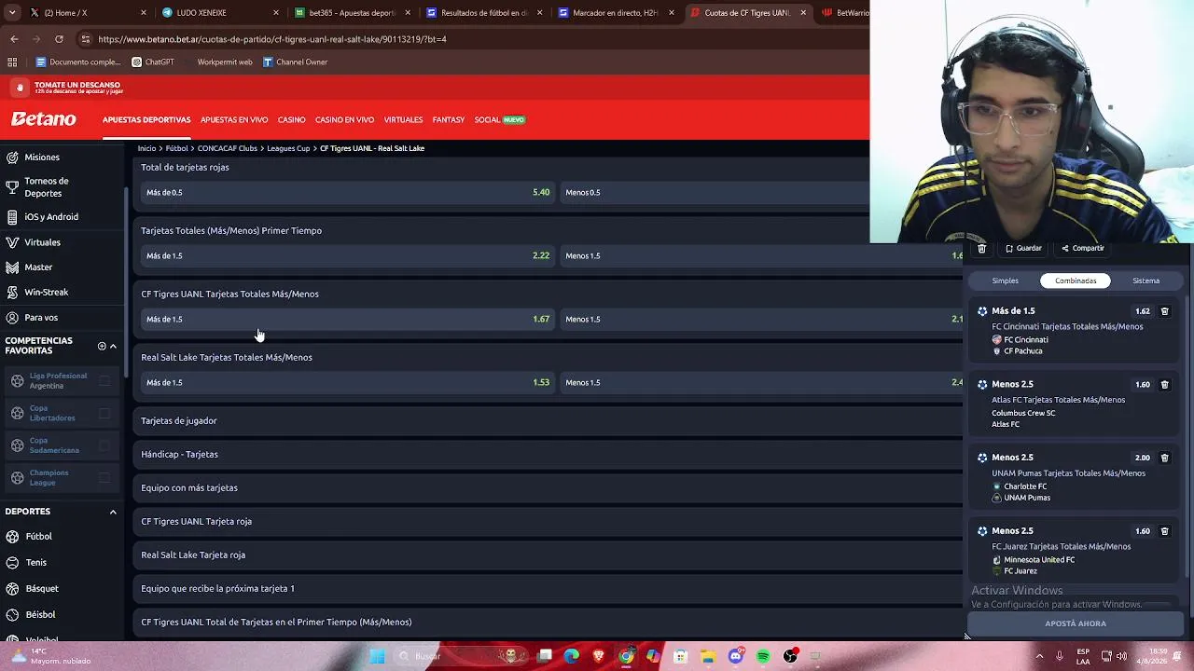The width and height of the screenshot is (1194, 671).
Task: Reload the page in the browser
Action: (59, 39)
